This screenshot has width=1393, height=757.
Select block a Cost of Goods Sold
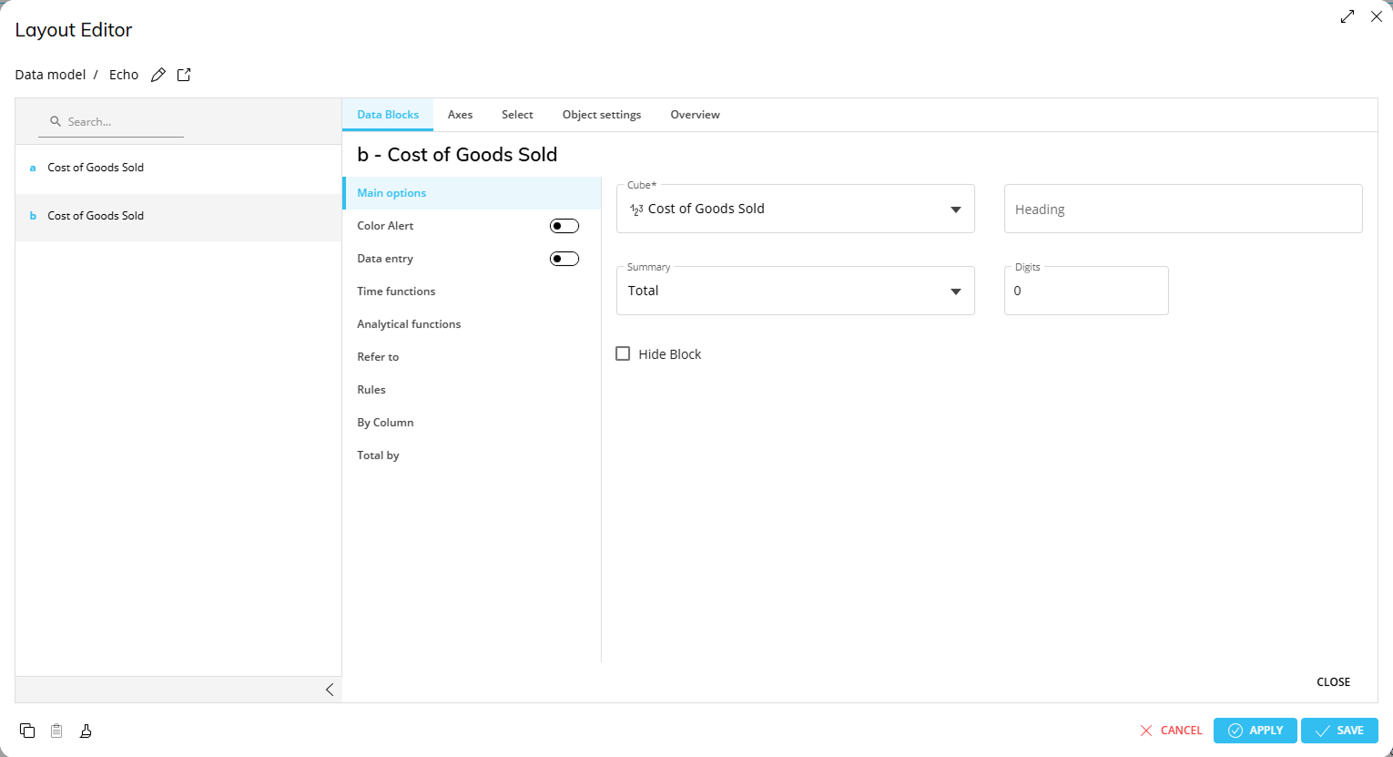coord(178,169)
